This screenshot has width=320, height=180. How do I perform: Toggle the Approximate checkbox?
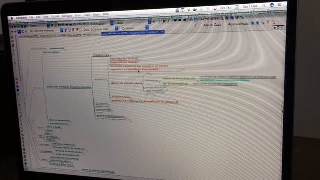pos(238,24)
